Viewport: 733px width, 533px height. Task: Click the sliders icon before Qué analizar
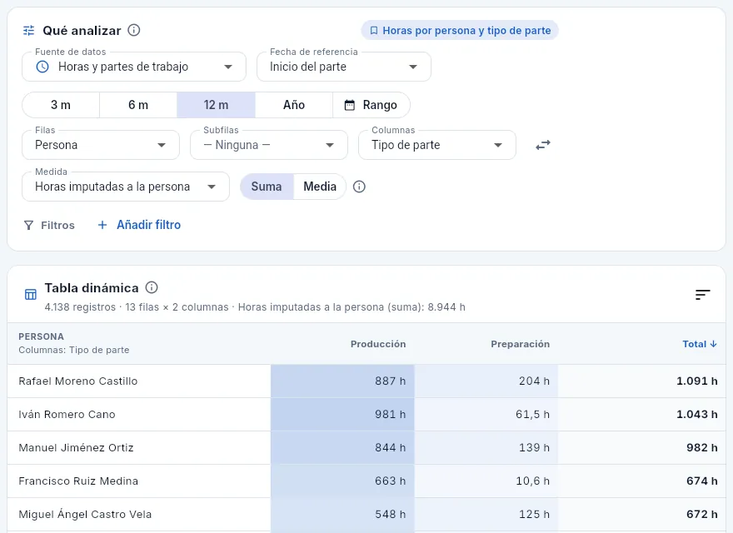click(29, 31)
